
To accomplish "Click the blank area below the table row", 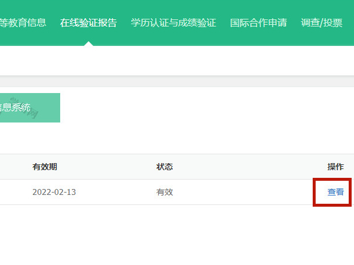I will point(177,236).
